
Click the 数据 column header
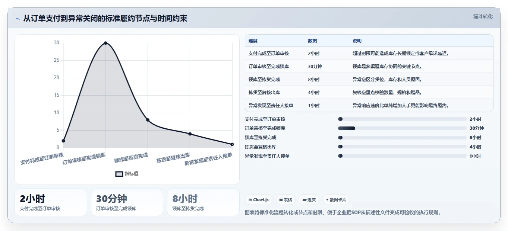[313, 41]
